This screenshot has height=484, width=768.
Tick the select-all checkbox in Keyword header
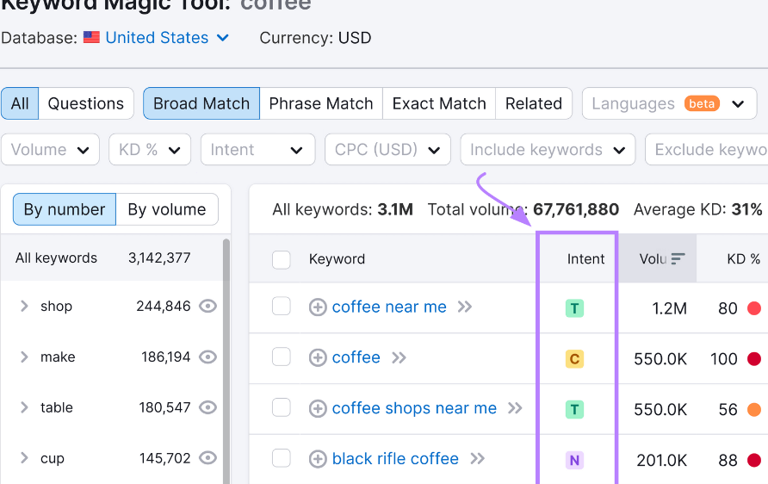point(282,259)
